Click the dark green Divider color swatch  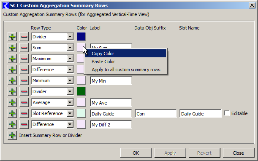81,91
